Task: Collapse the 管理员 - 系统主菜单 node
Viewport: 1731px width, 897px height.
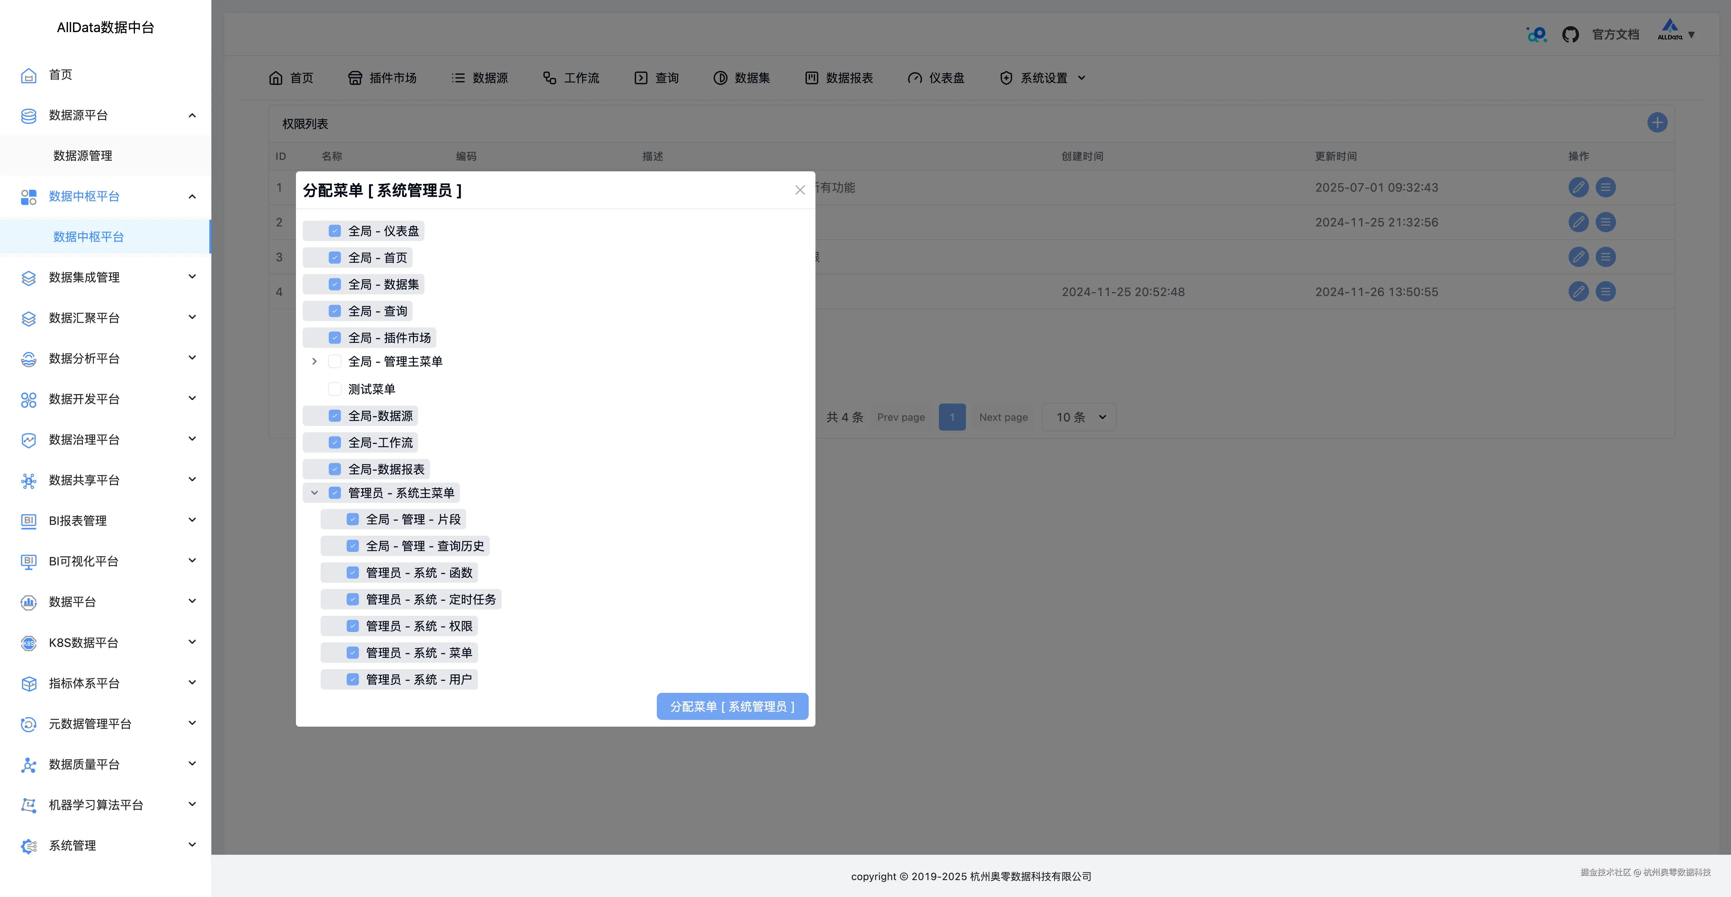Action: (x=314, y=492)
